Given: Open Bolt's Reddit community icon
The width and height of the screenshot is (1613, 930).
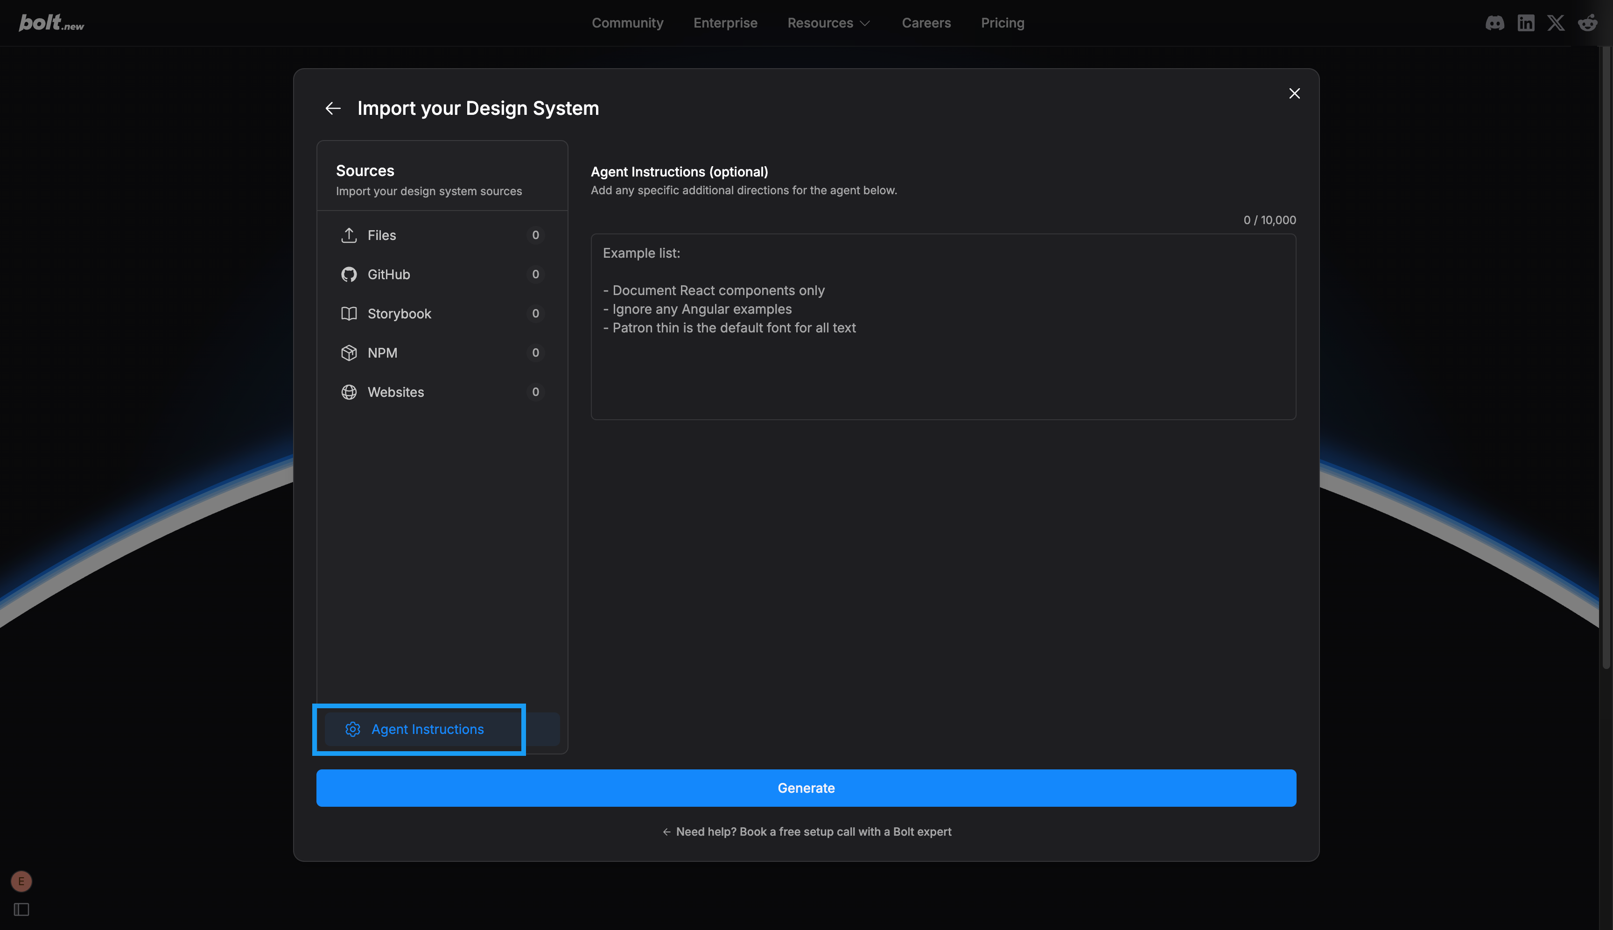Looking at the screenshot, I should click(x=1588, y=22).
